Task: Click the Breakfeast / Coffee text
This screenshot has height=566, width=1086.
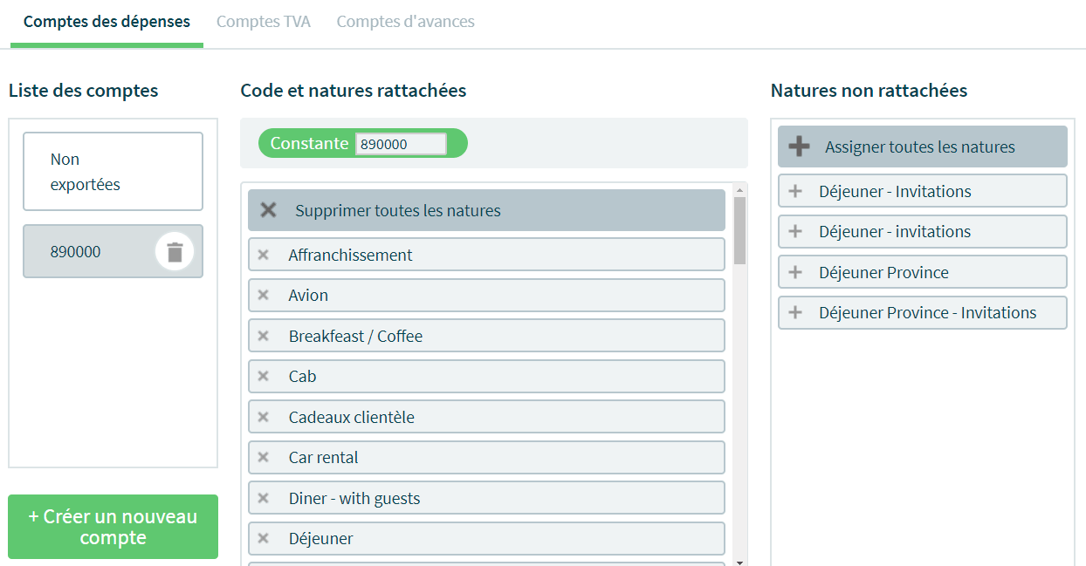Action: point(355,336)
